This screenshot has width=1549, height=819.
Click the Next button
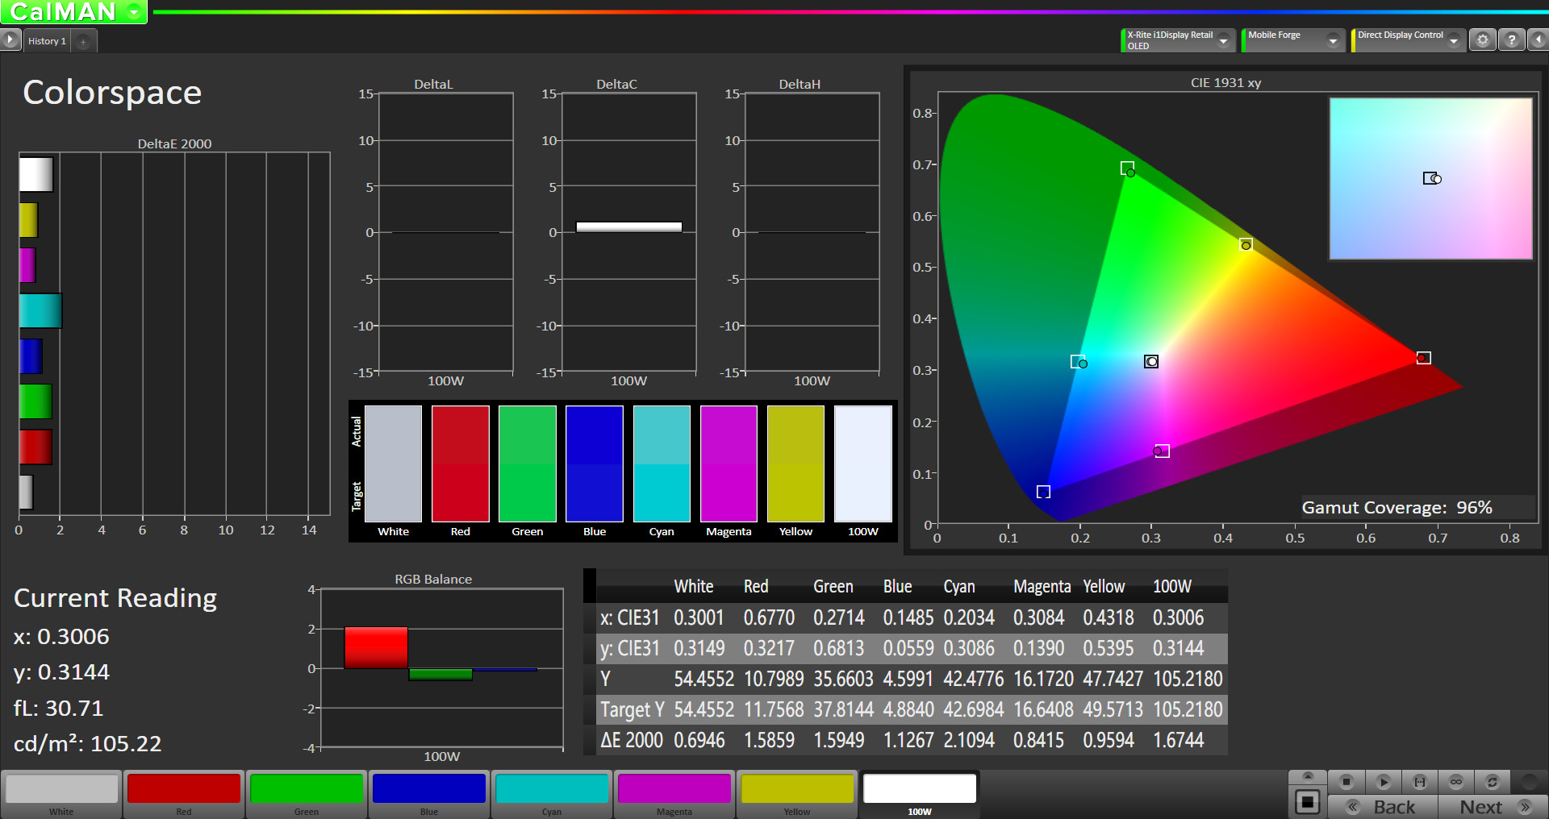click(1494, 807)
